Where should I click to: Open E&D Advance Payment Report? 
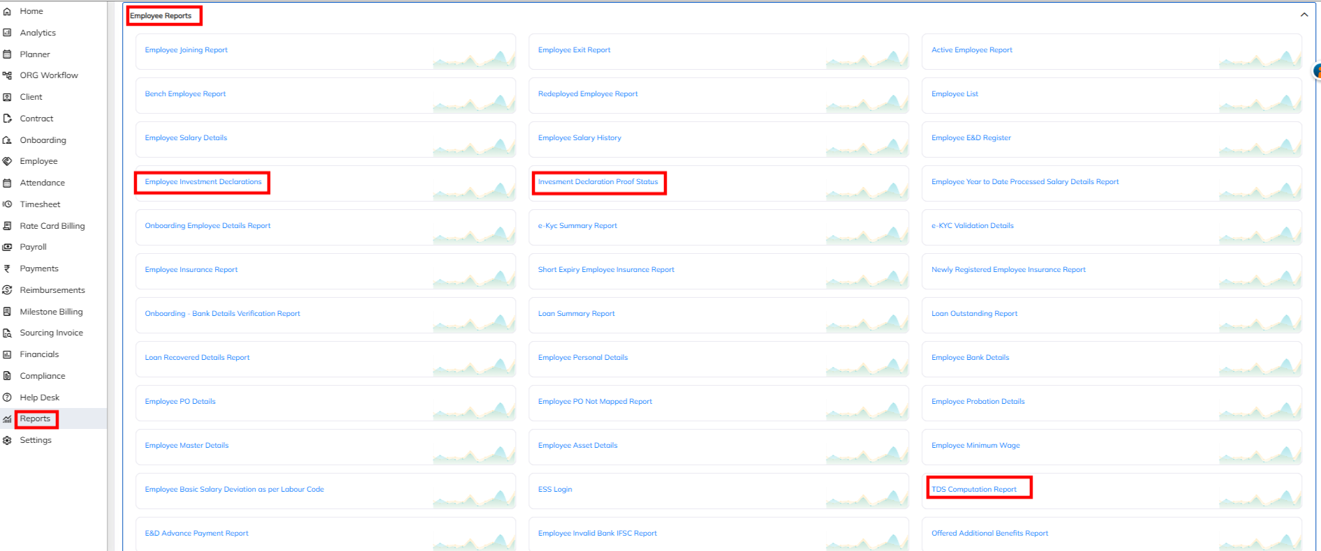[196, 534]
